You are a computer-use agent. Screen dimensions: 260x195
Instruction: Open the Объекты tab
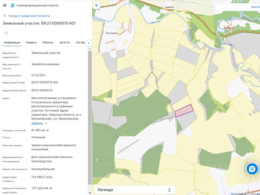(x=48, y=43)
